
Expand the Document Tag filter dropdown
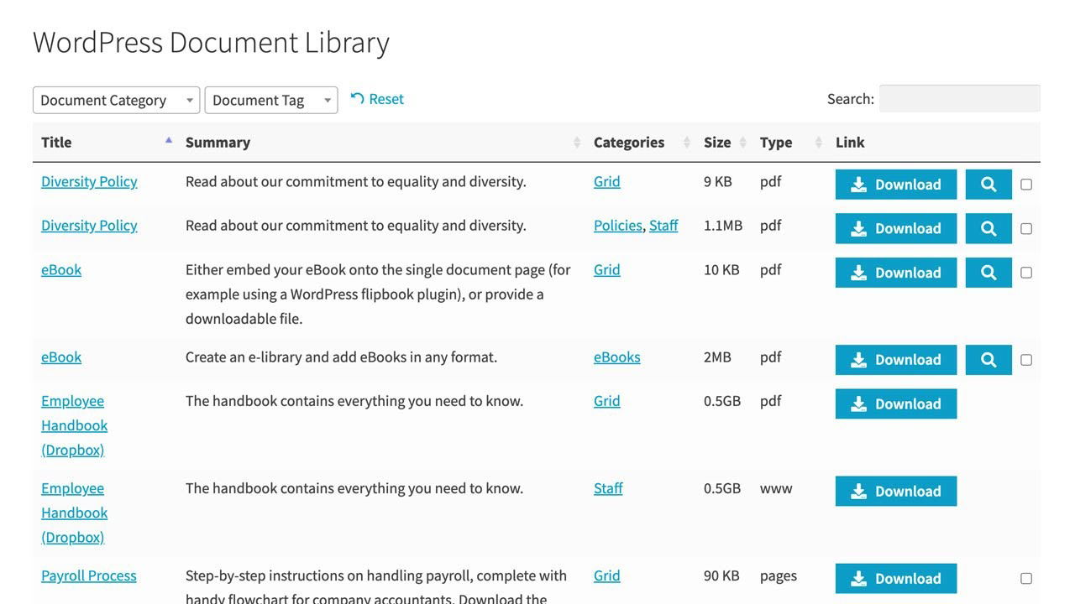click(270, 100)
